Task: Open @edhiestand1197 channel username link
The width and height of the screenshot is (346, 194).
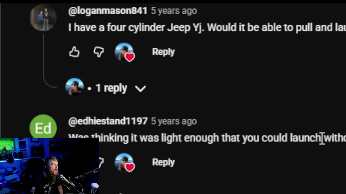Action: point(108,121)
